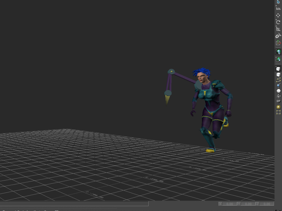This screenshot has height=211, width=282.
Task: Click the Y axis label button
Action: point(239,204)
